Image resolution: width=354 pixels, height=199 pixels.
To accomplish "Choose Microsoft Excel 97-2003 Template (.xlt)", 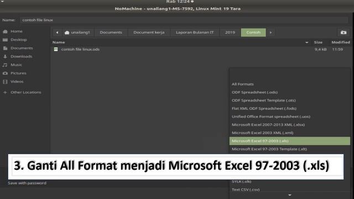I will [290, 149].
